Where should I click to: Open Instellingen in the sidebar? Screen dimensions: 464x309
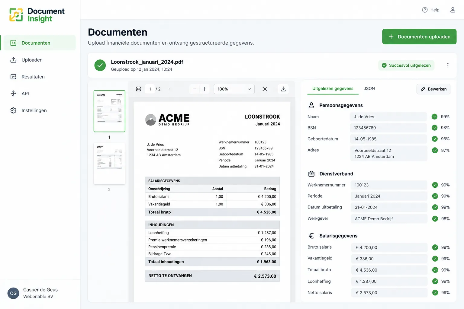38,110
